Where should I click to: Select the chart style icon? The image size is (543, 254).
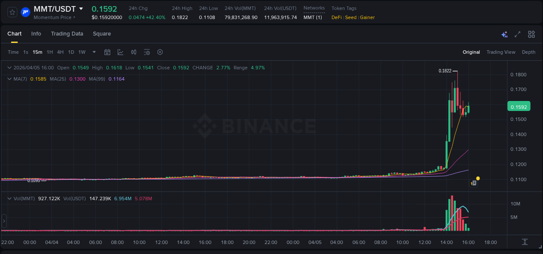pyautogui.click(x=120, y=52)
